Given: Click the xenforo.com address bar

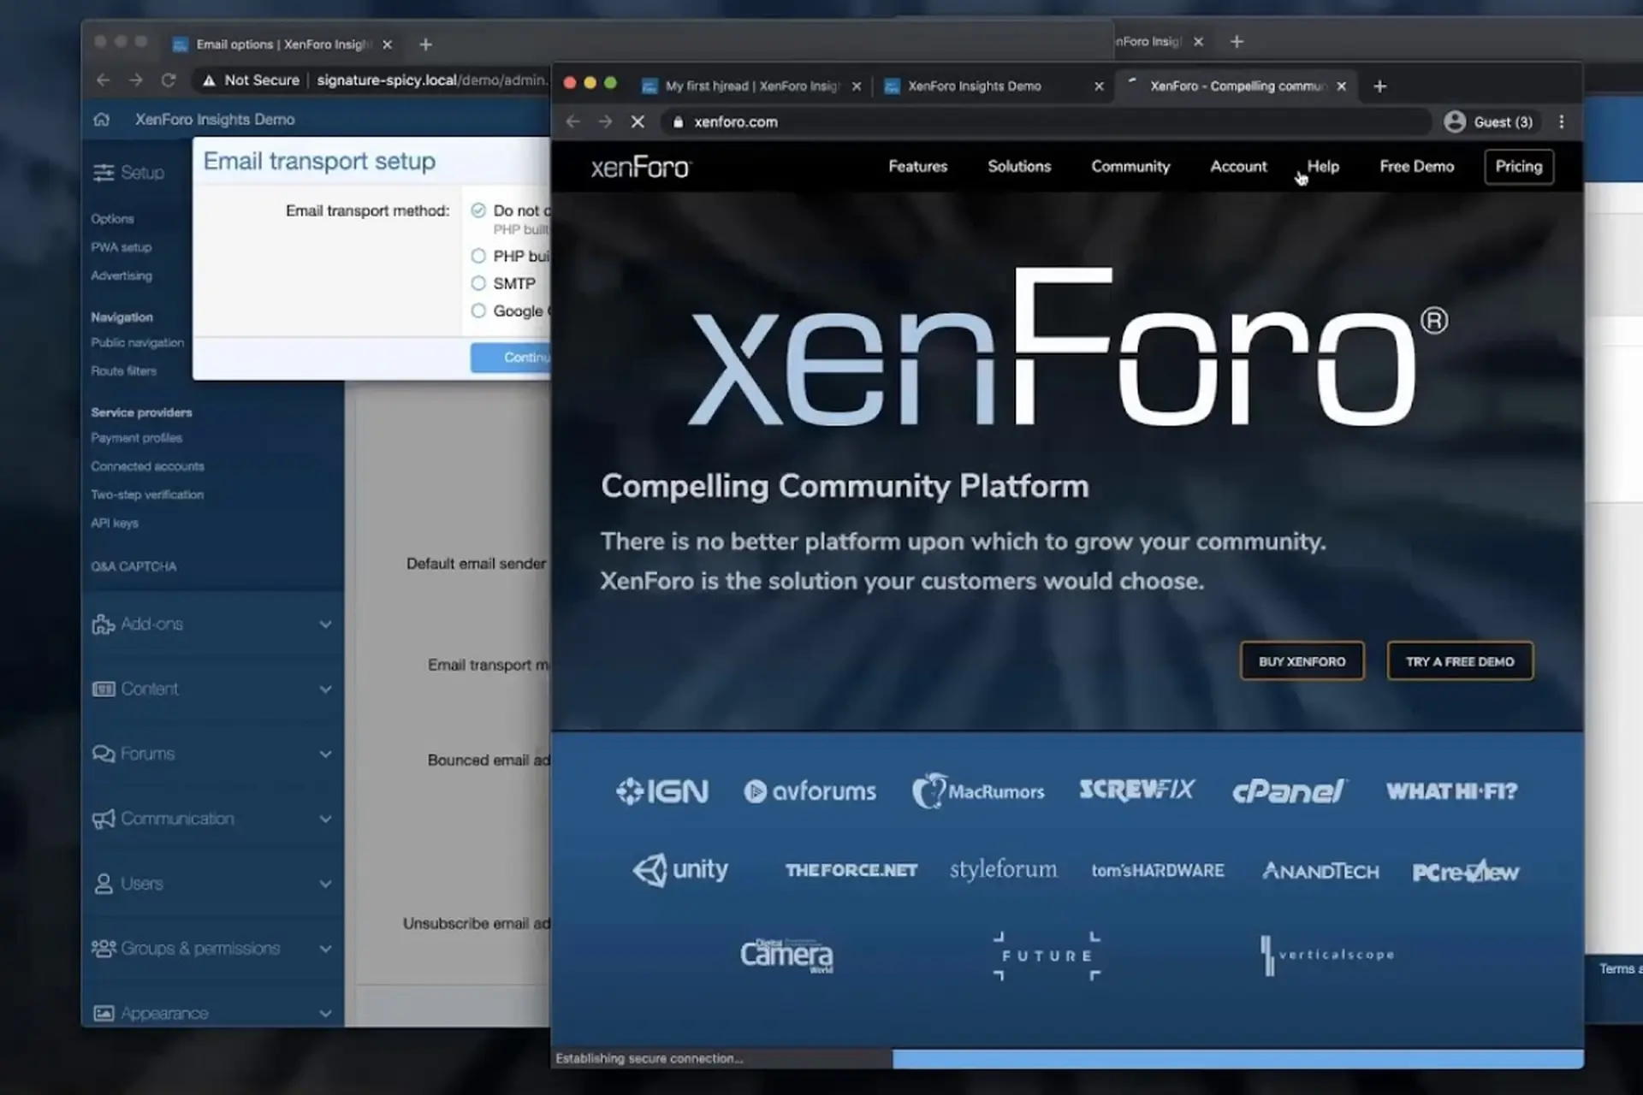Looking at the screenshot, I should (1046, 122).
